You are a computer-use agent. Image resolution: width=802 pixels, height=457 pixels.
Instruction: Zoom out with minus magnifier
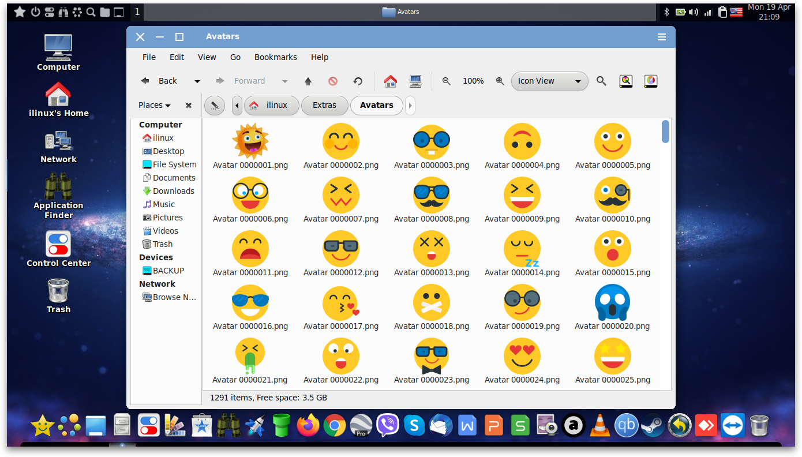447,81
